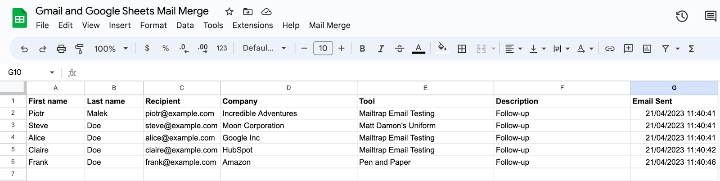Open the functions sigma menu
The width and height of the screenshot is (720, 181).
[x=691, y=49]
